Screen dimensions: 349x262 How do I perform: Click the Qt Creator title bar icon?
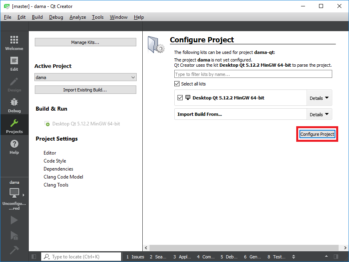pos(7,6)
